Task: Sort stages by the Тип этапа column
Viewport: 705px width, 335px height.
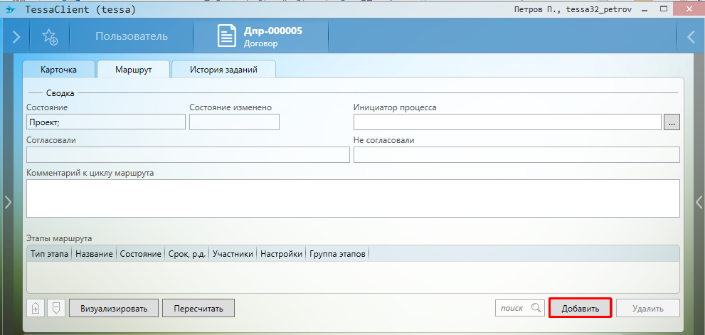Action: 49,254
